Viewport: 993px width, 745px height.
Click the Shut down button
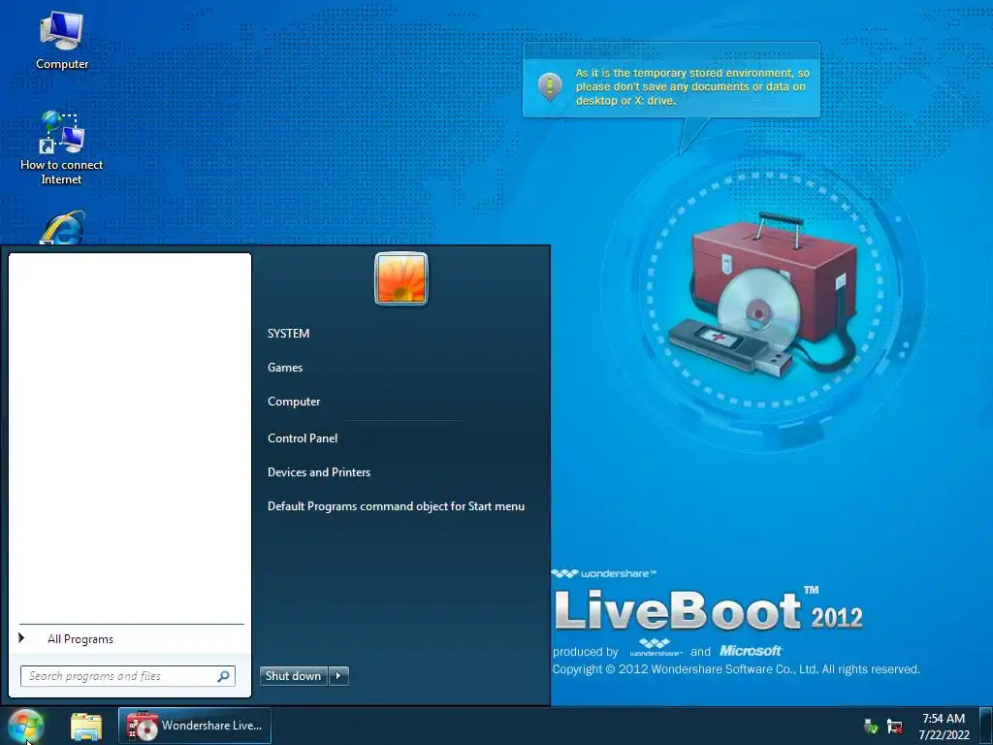tap(294, 676)
